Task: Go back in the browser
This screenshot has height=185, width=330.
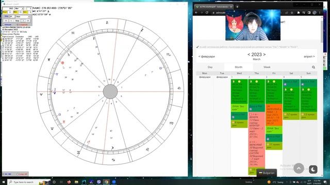Action: [196, 12]
